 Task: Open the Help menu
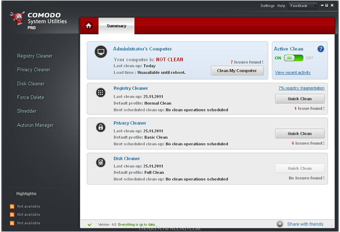coord(281,6)
